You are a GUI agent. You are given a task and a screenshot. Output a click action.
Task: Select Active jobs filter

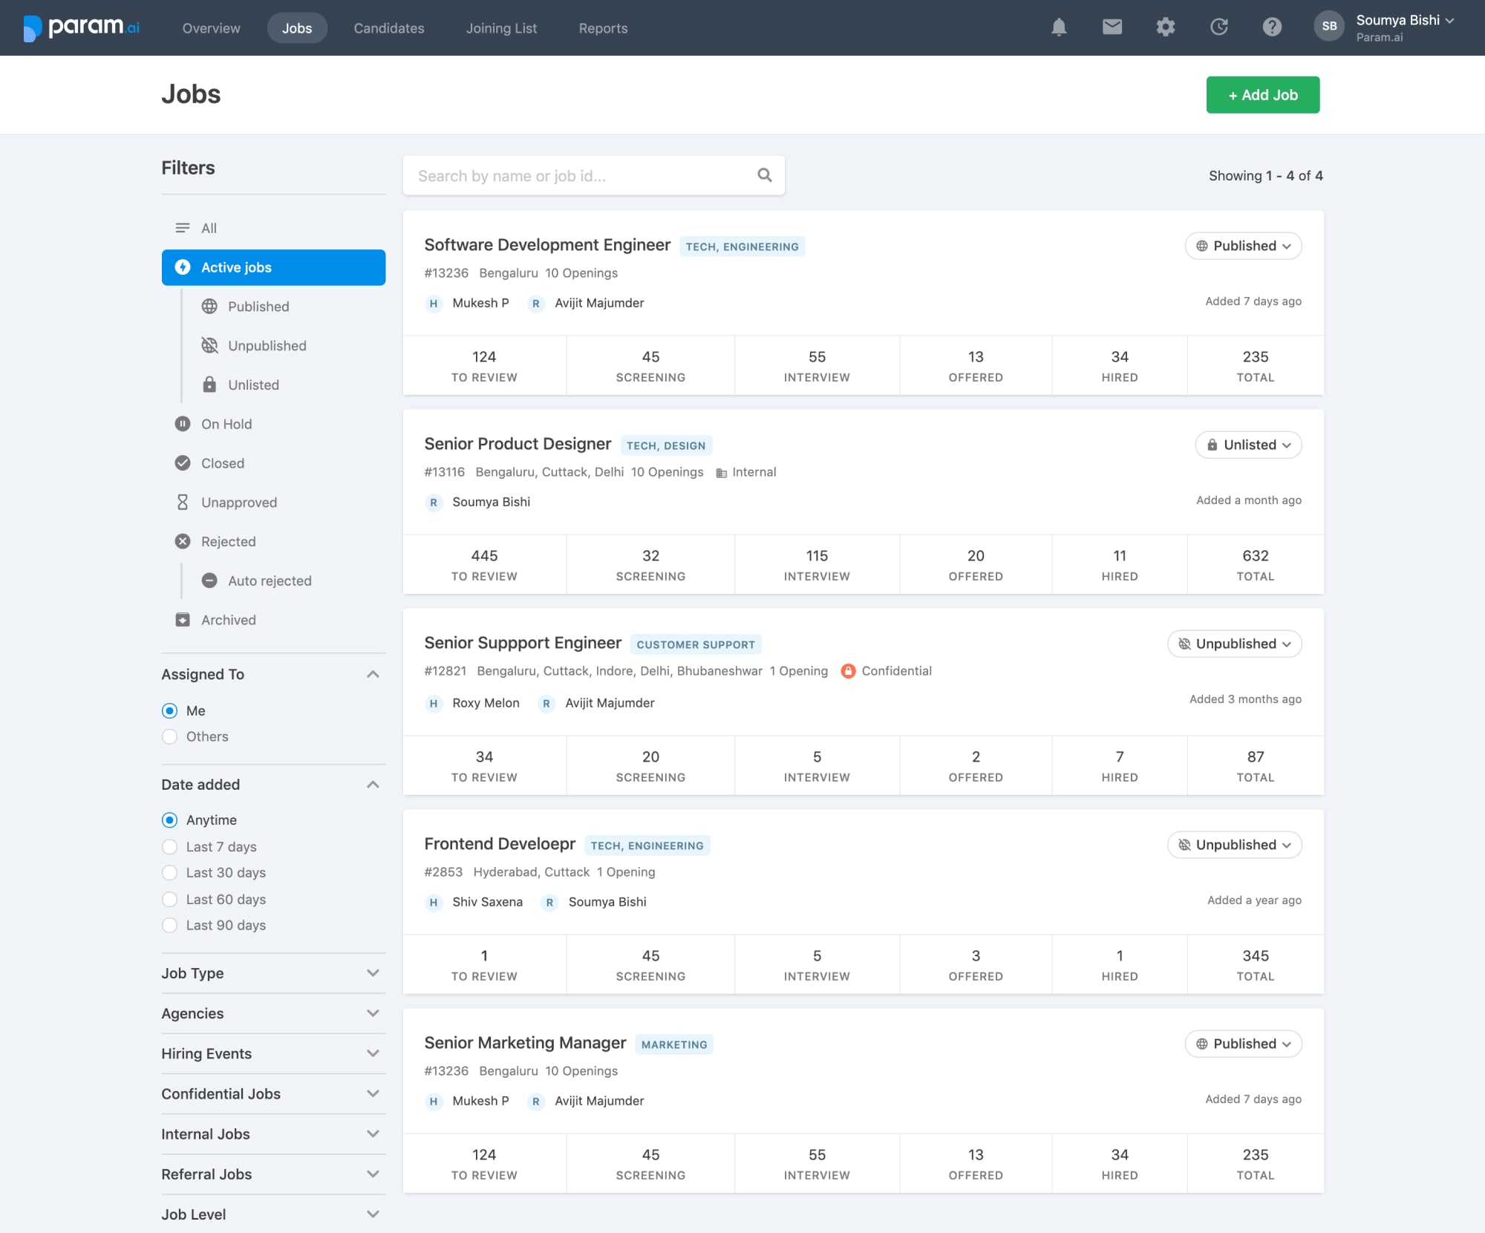(x=273, y=267)
